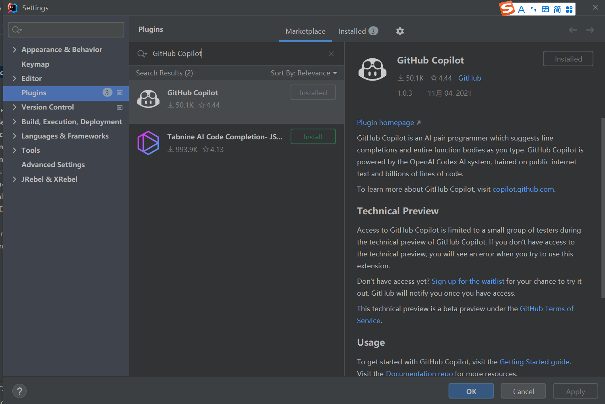Image resolution: width=605 pixels, height=404 pixels.
Task: Open the GitHub Terms of Service link
Action: (x=547, y=309)
